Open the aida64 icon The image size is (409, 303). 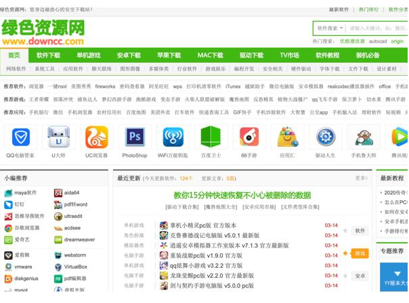(x=58, y=193)
